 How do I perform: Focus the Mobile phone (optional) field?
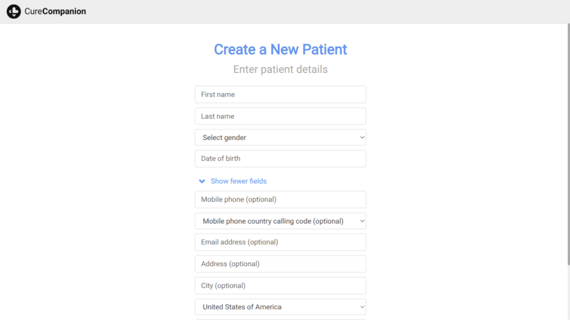[281, 199]
